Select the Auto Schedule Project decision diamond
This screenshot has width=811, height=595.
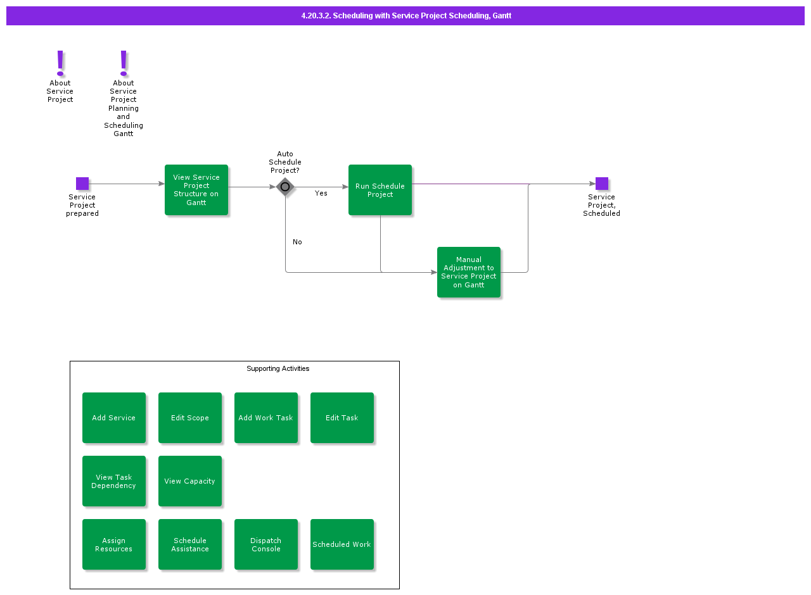pyautogui.click(x=285, y=187)
